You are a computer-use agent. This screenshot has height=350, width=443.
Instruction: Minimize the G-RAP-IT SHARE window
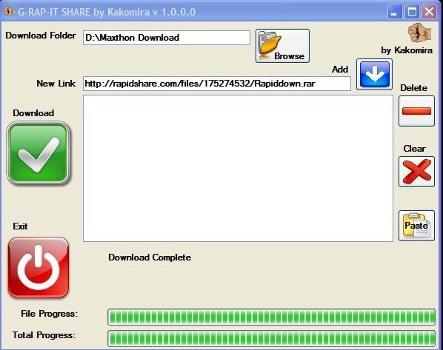click(394, 12)
